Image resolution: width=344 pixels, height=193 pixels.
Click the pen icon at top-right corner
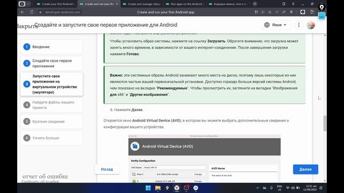coord(321,8)
